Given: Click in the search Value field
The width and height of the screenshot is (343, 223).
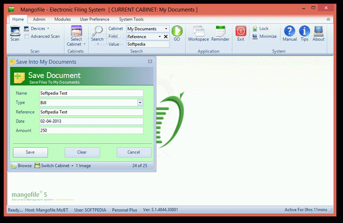Looking at the screenshot, I should coord(148,44).
